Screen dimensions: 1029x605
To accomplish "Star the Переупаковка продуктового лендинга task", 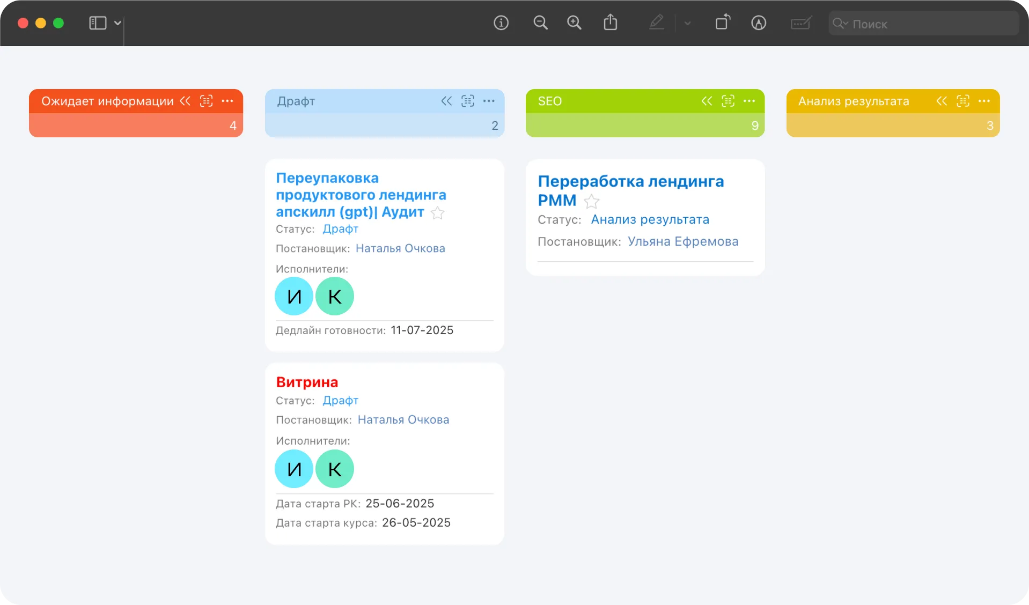I will tap(438, 213).
